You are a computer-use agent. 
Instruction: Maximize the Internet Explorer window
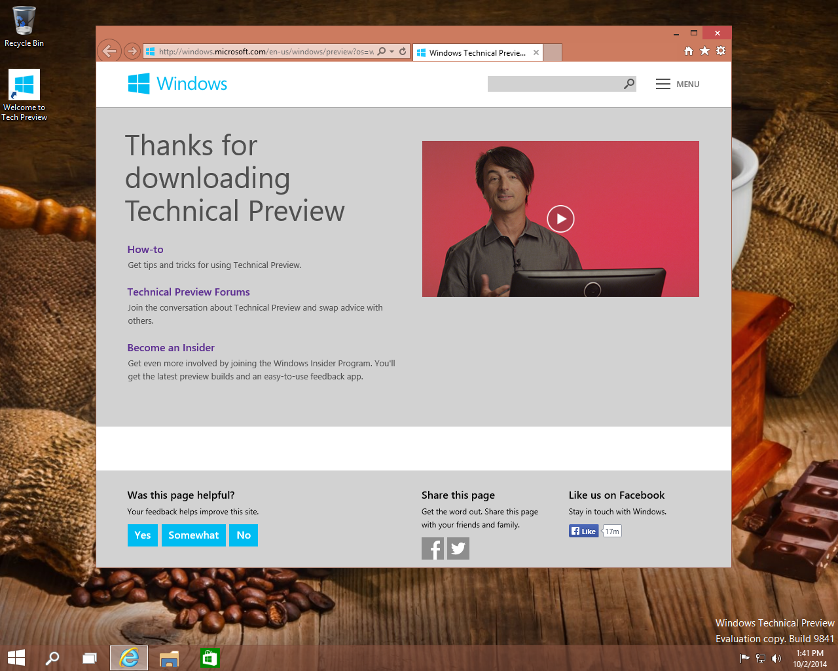tap(694, 33)
